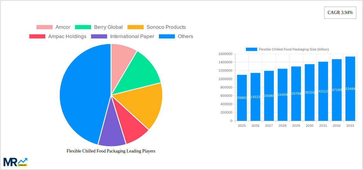Toggle the Amcor legend label
Screen dimensions: 363x170
coord(63,27)
